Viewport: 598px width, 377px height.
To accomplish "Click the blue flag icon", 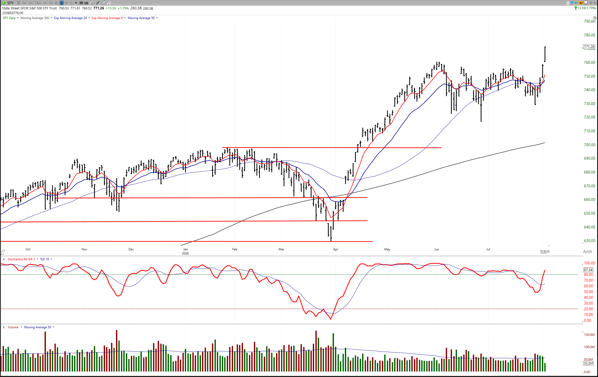I will pos(572,3).
